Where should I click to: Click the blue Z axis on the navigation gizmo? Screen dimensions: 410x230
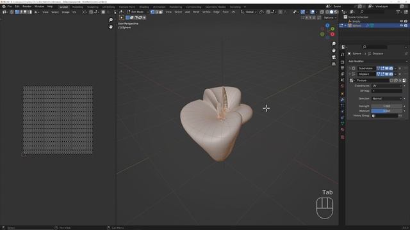(x=327, y=26)
